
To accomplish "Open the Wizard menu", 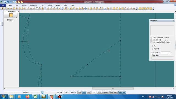I will pos(58,5).
